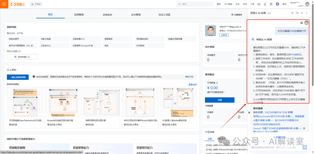Click the 阿里云 logo

pyautogui.click(x=18, y=4)
